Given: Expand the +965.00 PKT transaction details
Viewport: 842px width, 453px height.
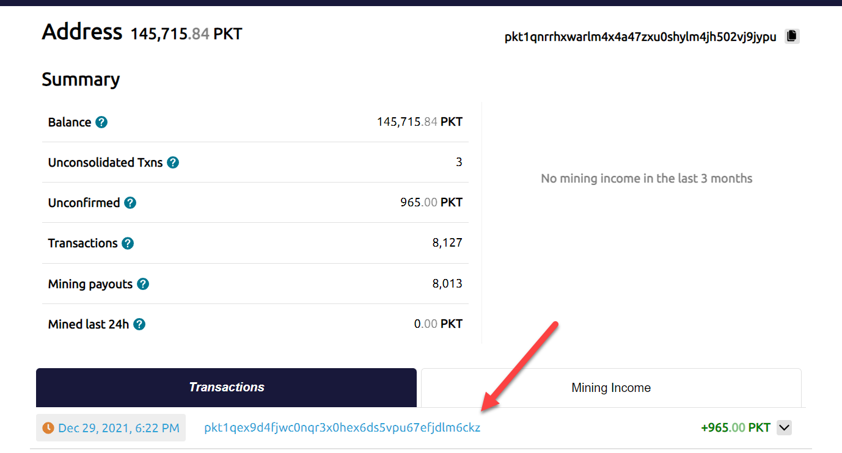Looking at the screenshot, I should point(784,428).
